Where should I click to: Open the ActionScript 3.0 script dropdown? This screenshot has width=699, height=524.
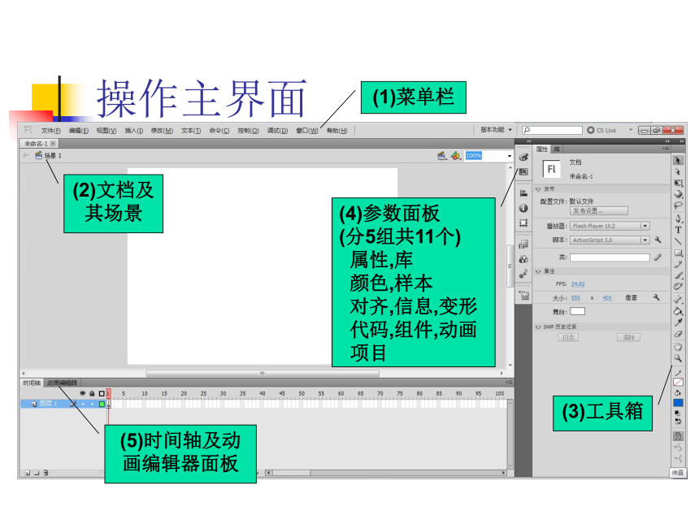point(645,240)
